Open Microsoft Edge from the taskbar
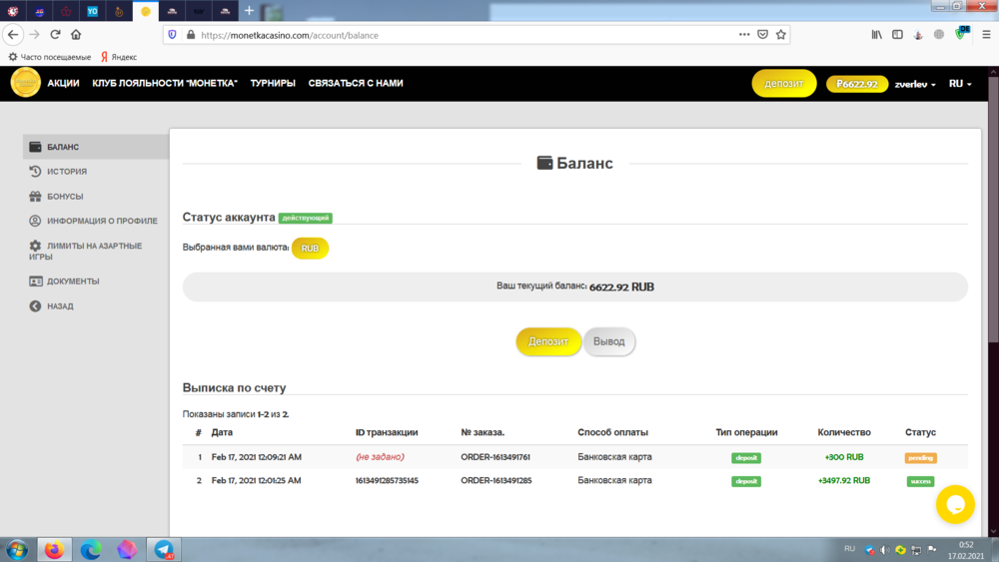 tap(91, 549)
